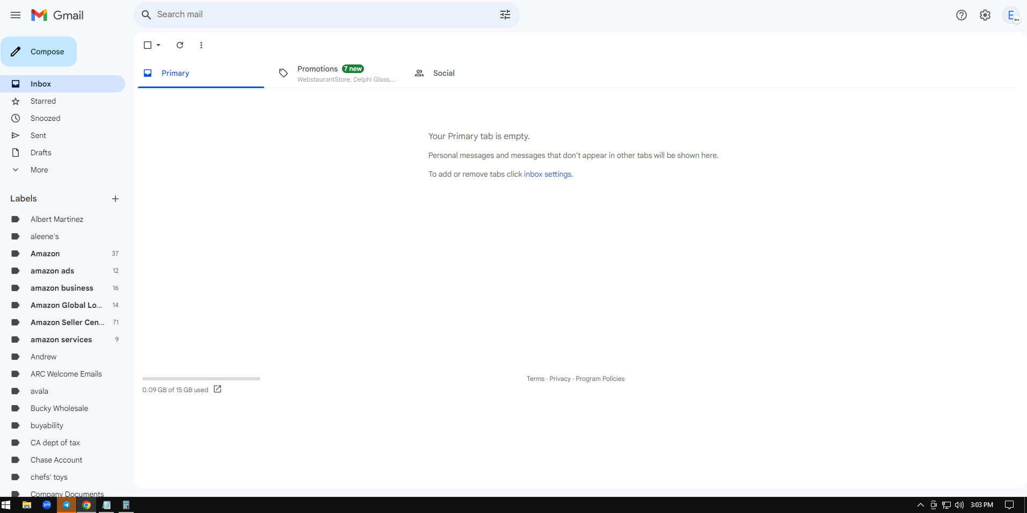Open the Calculator taskbar icon
This screenshot has height=513, width=1027.
[x=126, y=505]
